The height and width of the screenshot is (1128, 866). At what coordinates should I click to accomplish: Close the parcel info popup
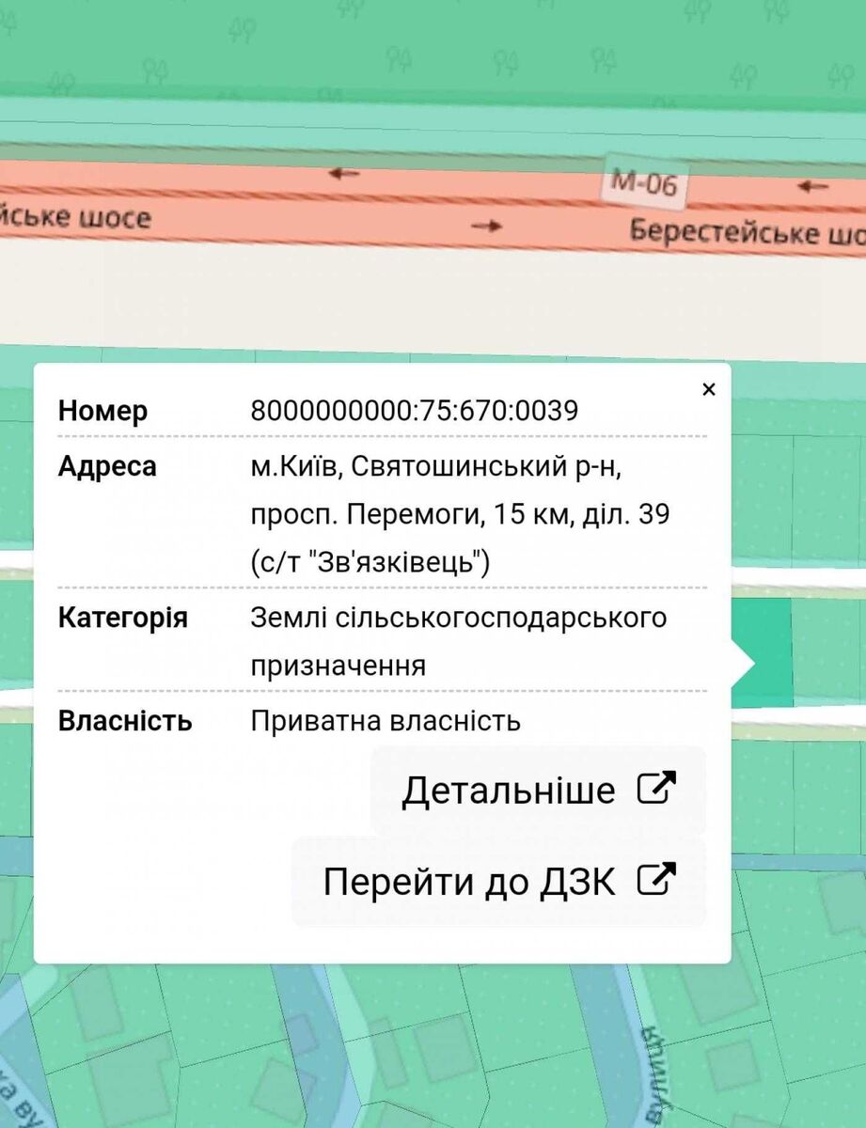click(x=709, y=389)
